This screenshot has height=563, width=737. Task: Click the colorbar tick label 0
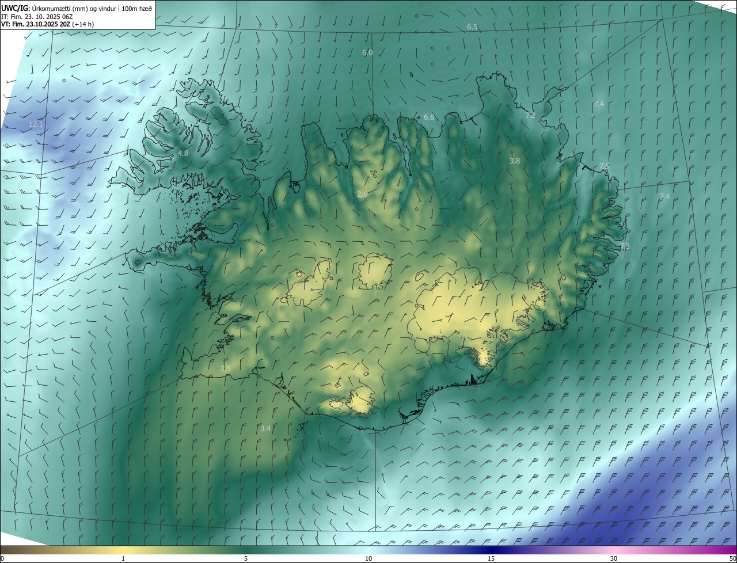pos(2,558)
